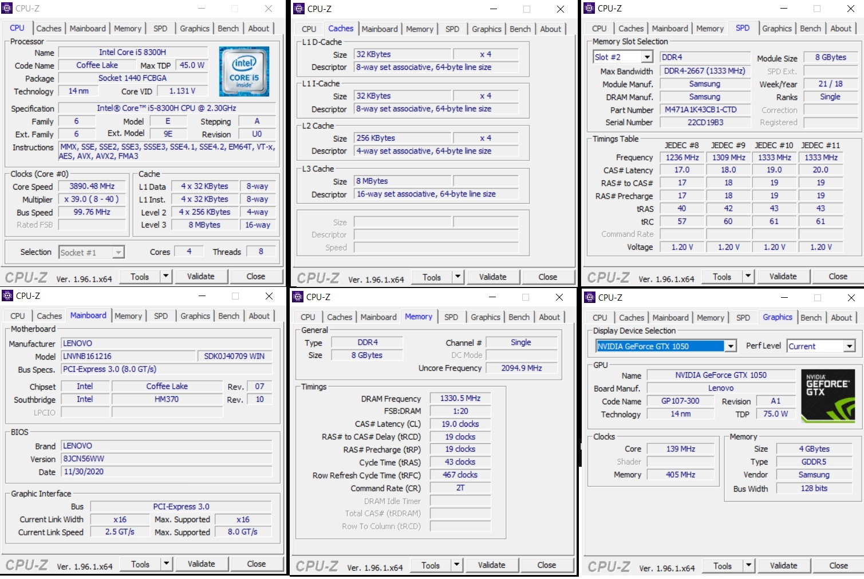Click CPU-Z app icon in Mainboard window titlebar
This screenshot has height=579, width=864.
pyautogui.click(x=7, y=296)
